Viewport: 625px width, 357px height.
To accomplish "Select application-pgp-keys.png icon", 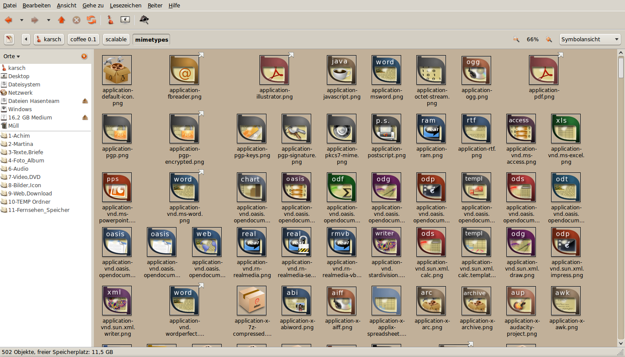I will pos(252,129).
